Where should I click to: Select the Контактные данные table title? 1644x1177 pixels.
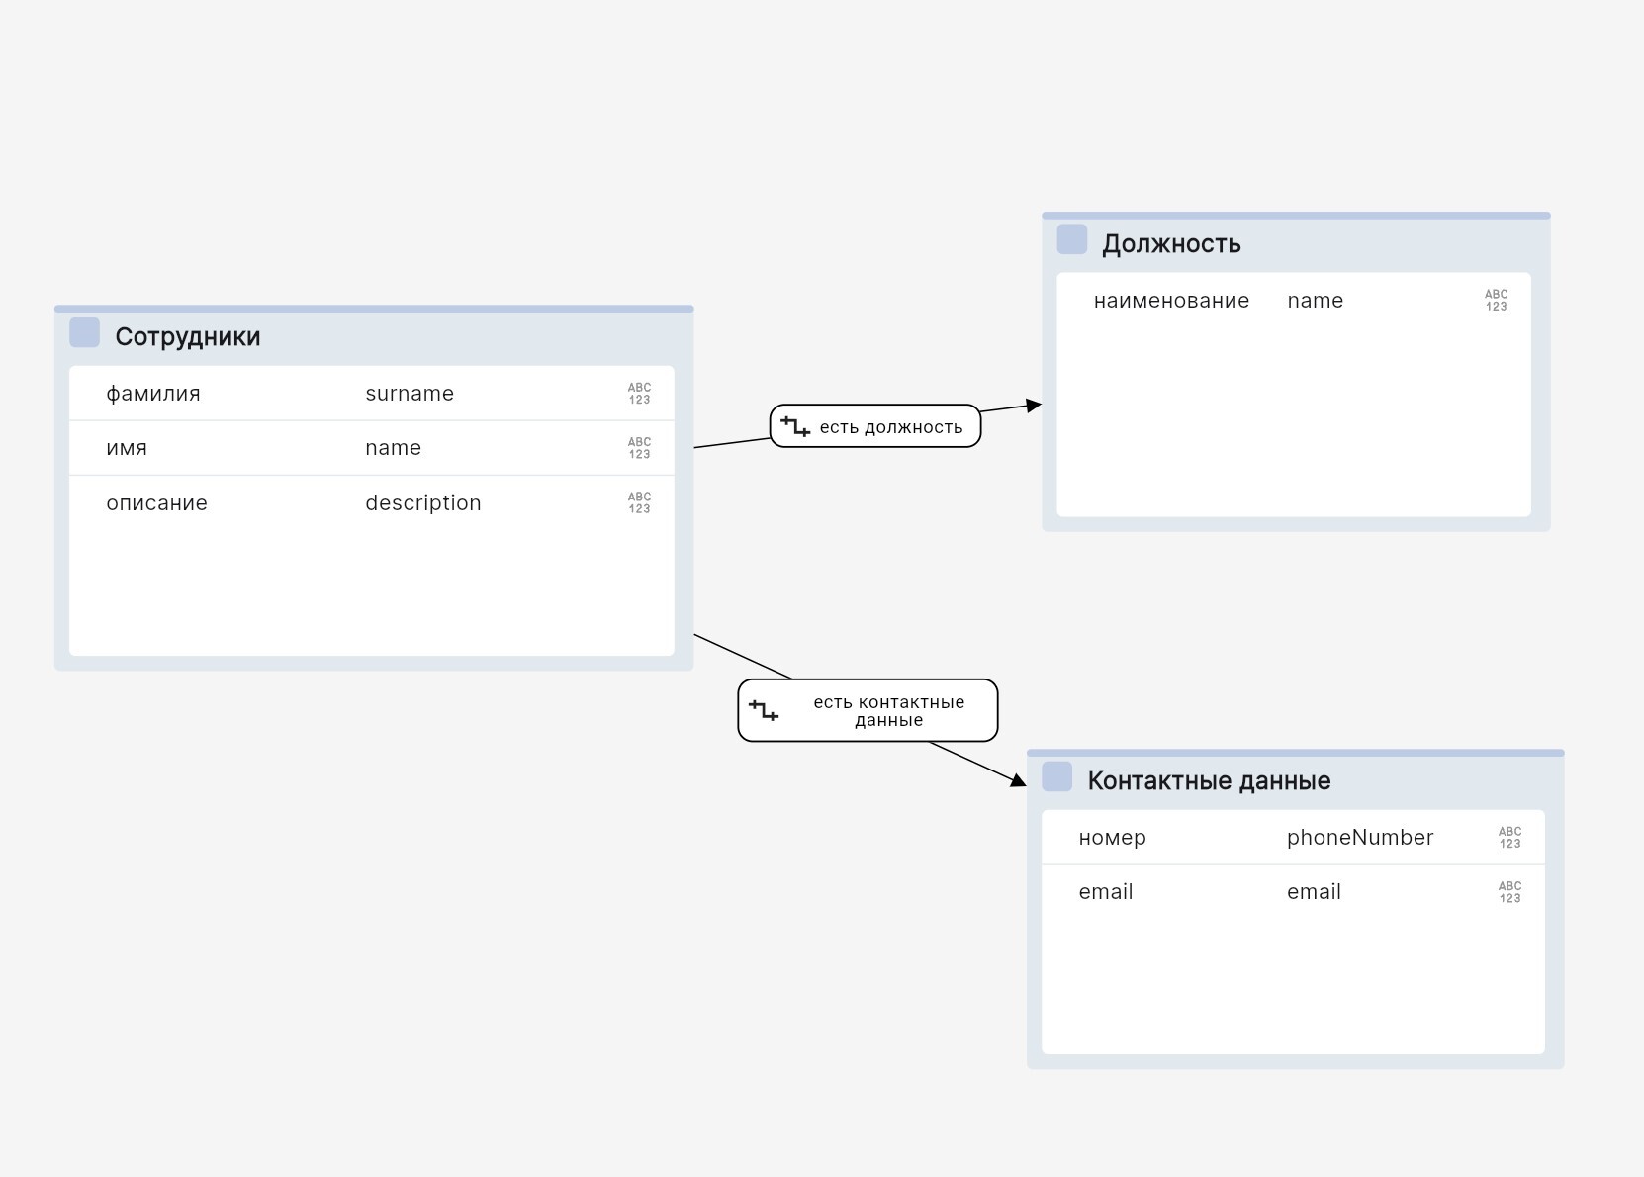(1209, 781)
